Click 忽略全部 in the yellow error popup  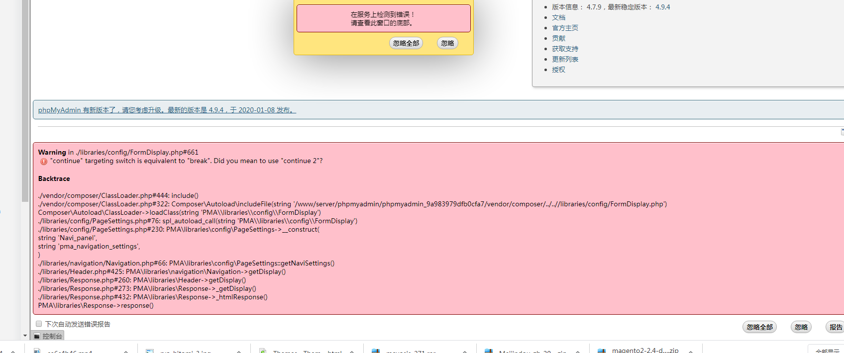pyautogui.click(x=406, y=43)
